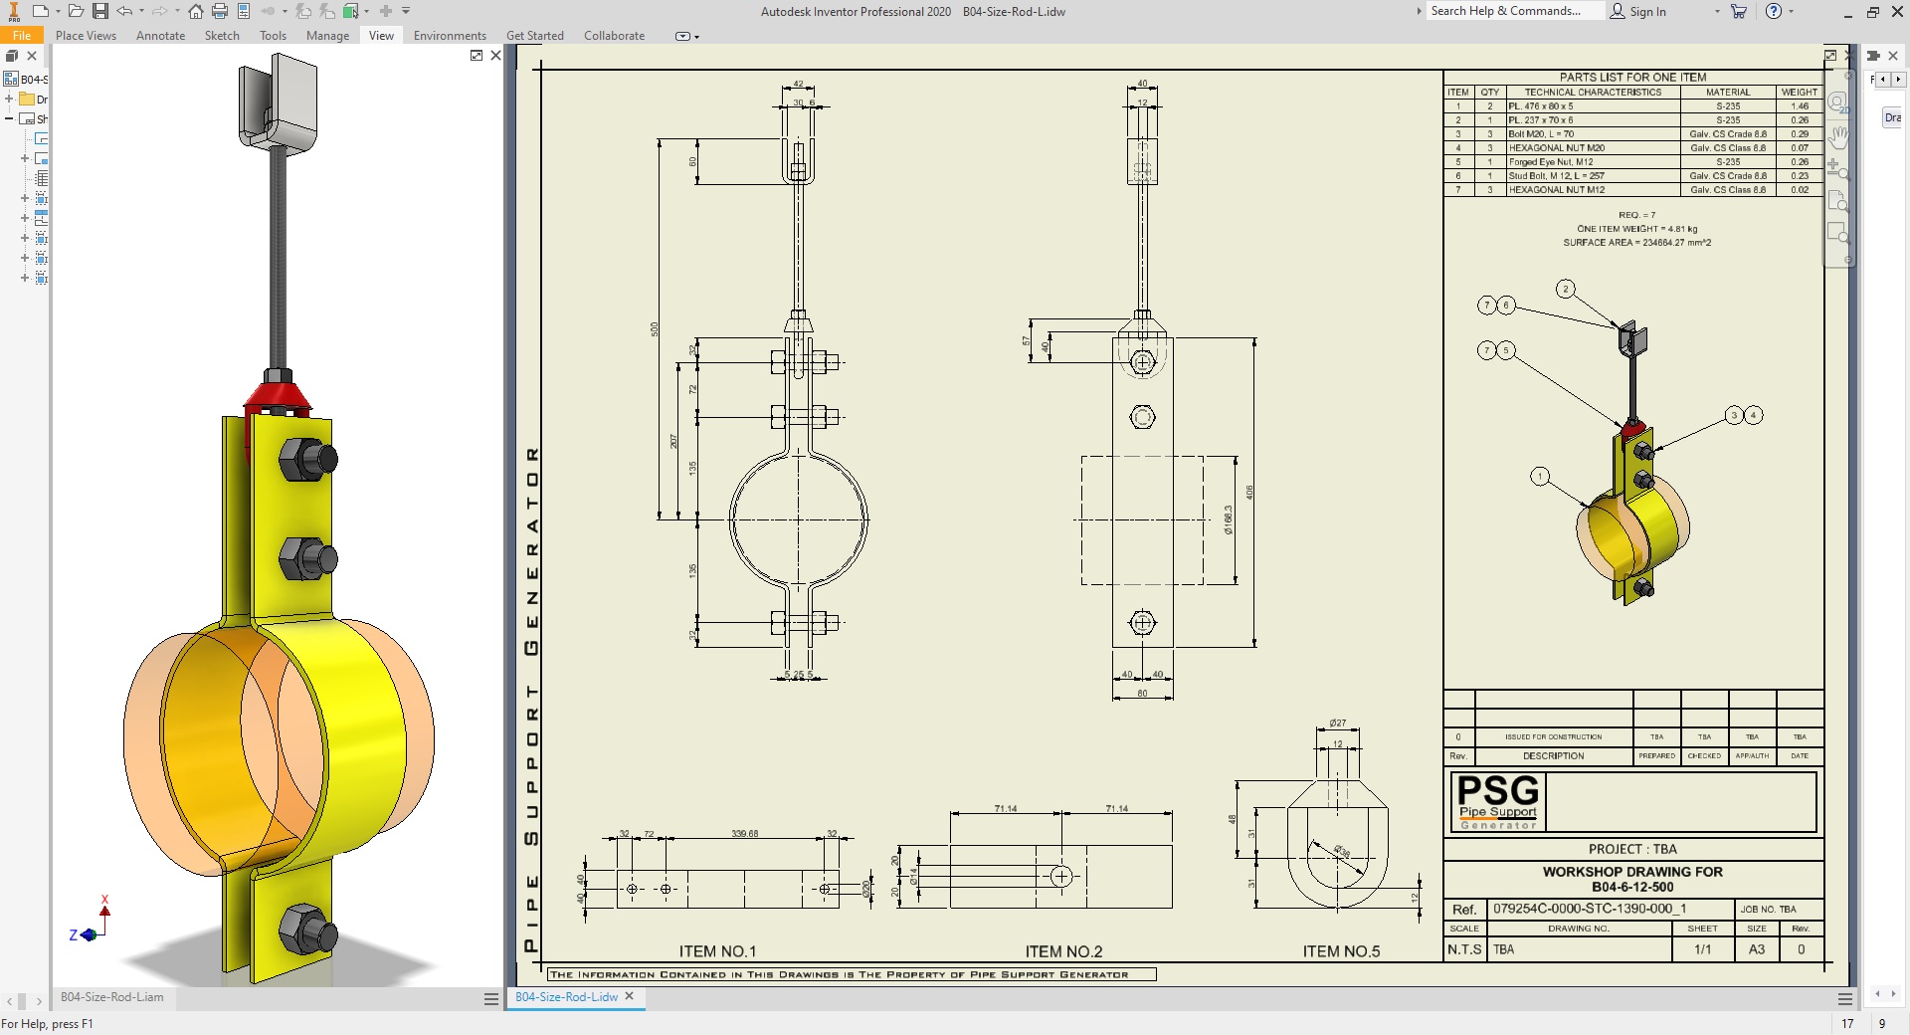
Task: Click the Print icon
Action: click(x=221, y=11)
